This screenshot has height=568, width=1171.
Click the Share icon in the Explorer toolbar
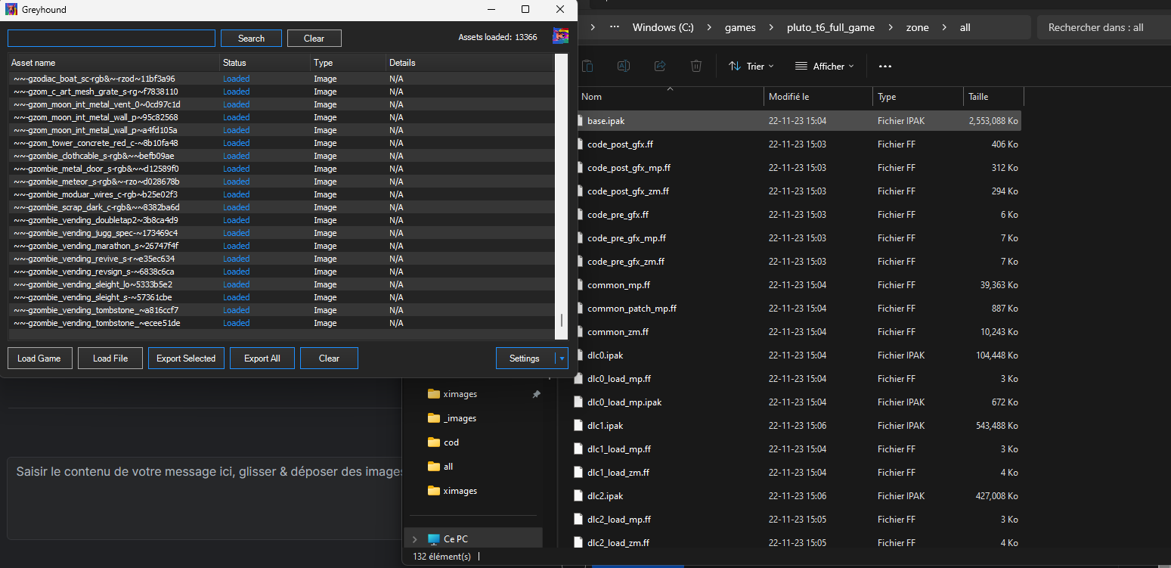659,66
